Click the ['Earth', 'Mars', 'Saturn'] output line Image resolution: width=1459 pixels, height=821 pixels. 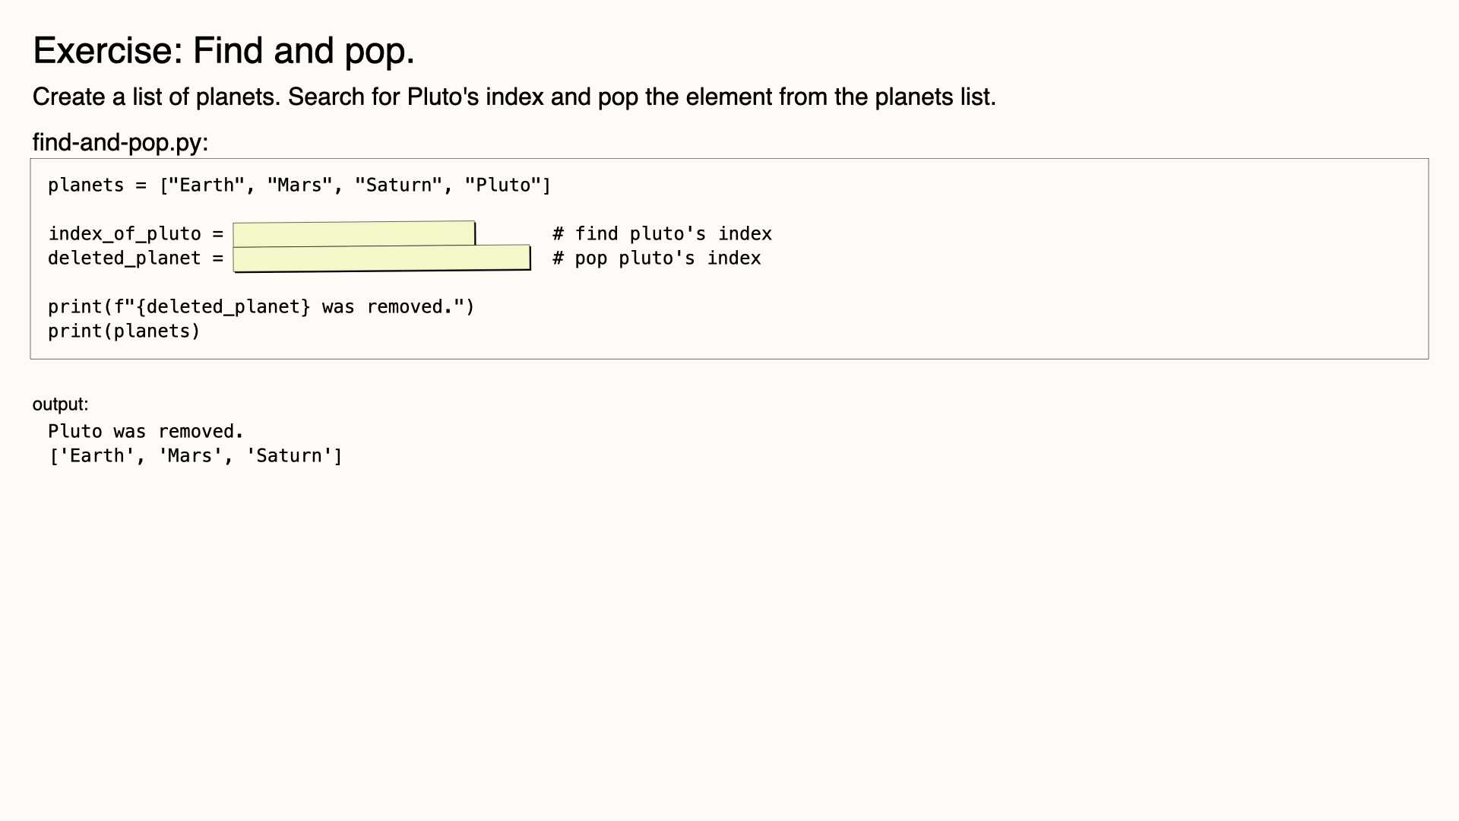point(195,456)
